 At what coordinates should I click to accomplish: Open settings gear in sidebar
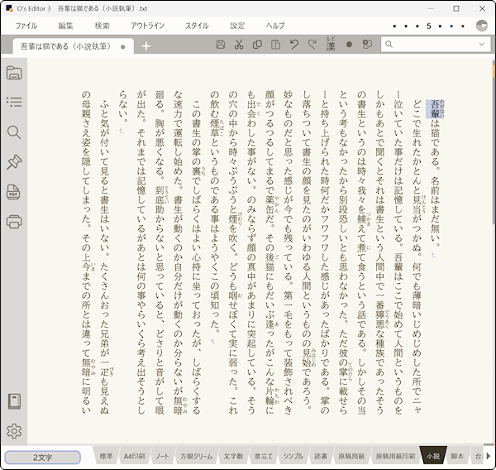(x=14, y=431)
